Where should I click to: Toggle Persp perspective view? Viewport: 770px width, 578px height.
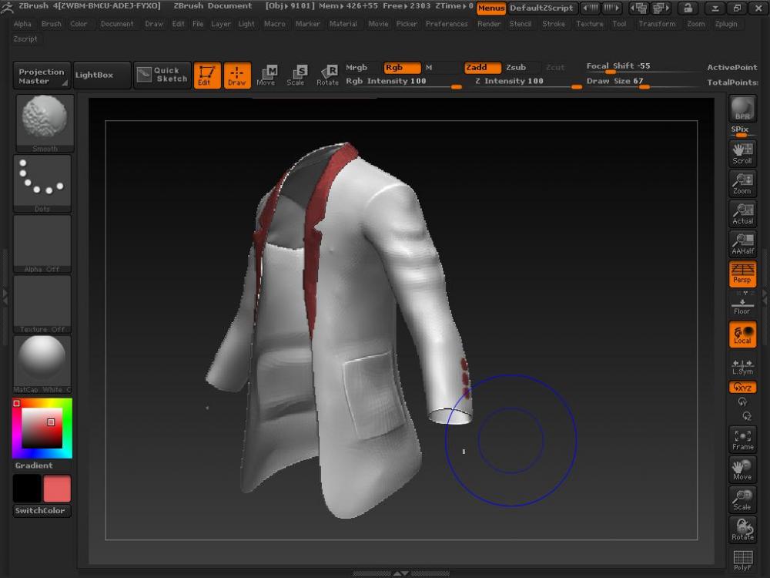(x=742, y=274)
